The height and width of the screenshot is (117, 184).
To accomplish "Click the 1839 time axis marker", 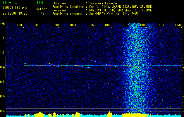I will (161, 25).
